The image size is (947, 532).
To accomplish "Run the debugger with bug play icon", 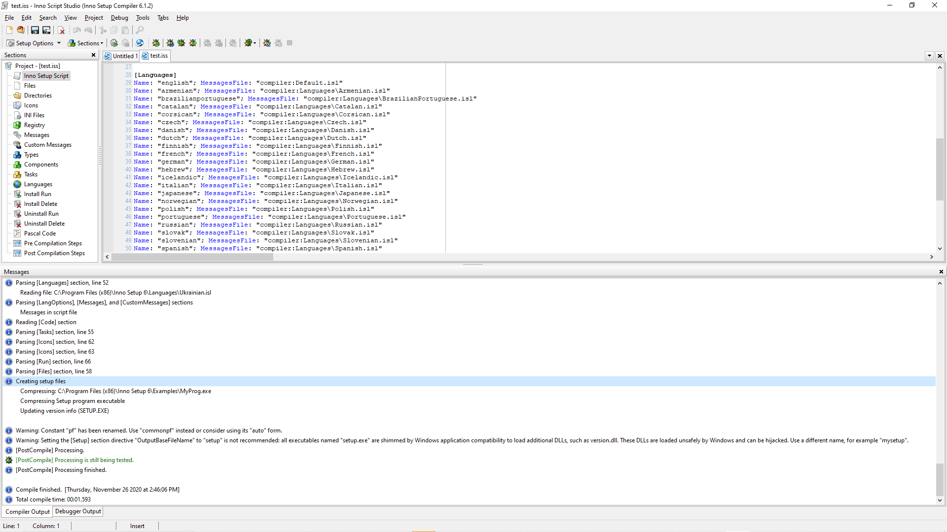I will (x=156, y=43).
